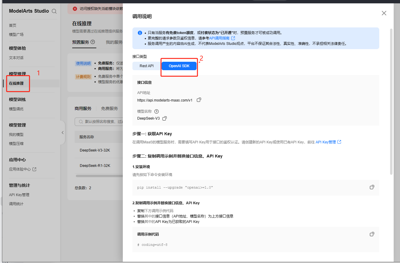Screen dimensions: 400x263
Task: Click the info icon in blue notice
Action: click(x=140, y=33)
